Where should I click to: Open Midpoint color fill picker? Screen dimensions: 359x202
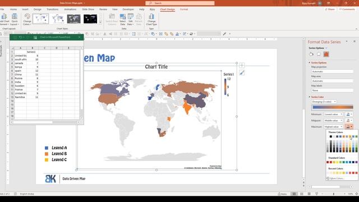click(x=349, y=121)
